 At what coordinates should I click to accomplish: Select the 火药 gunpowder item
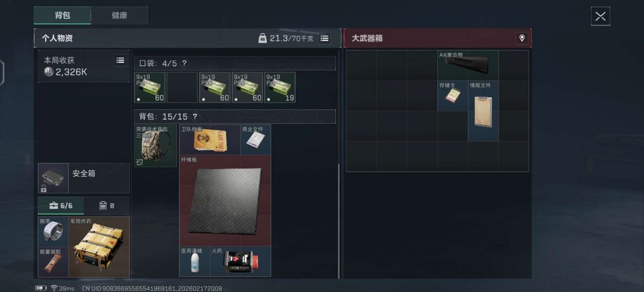240,261
